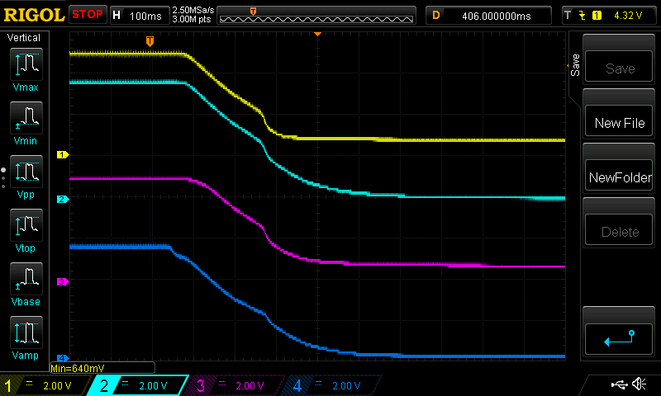Select the Vpp measurement icon

coord(26,172)
